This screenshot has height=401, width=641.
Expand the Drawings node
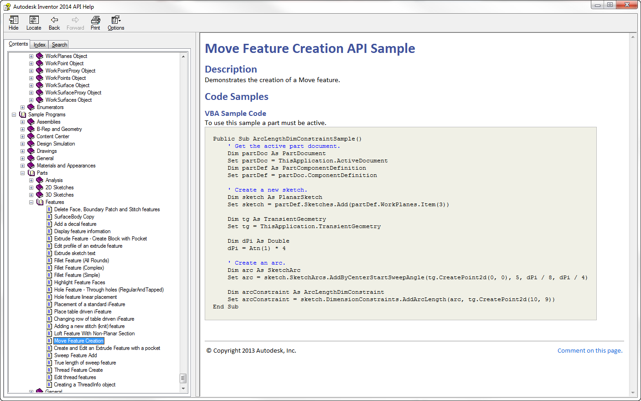point(22,151)
